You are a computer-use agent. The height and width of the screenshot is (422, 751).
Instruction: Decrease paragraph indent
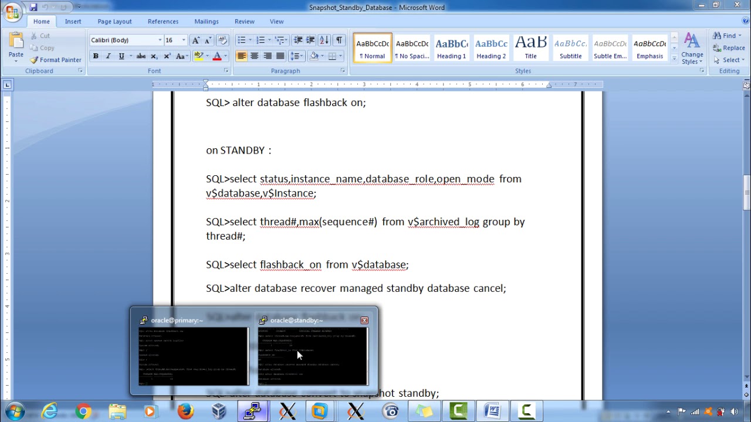click(x=298, y=40)
